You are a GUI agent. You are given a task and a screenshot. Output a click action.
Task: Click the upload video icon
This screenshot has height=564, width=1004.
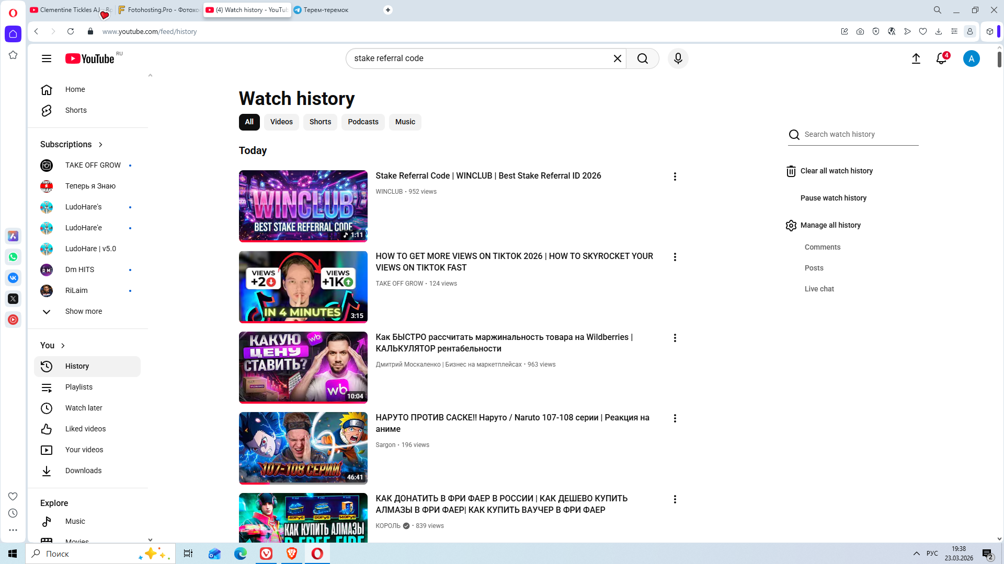point(916,58)
